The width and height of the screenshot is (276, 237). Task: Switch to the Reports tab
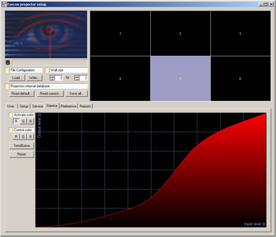85,106
